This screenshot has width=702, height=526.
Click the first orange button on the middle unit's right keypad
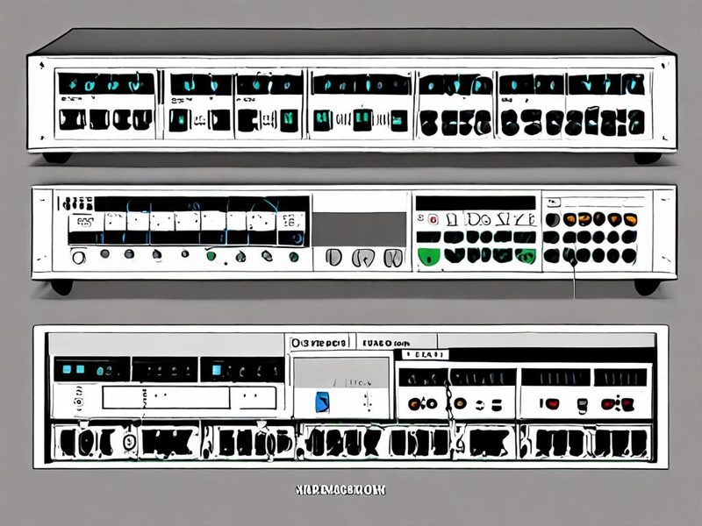click(x=569, y=219)
